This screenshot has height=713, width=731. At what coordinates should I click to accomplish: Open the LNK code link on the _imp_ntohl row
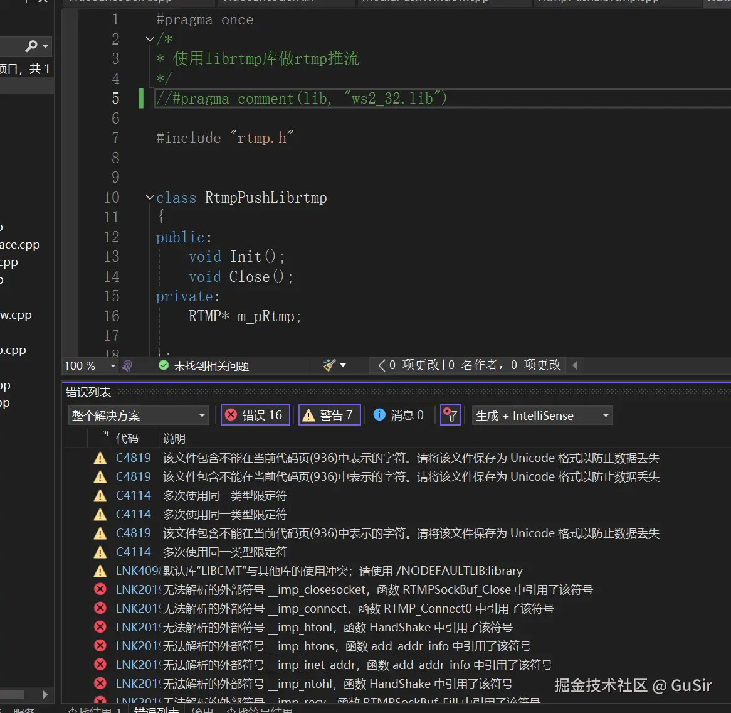click(x=137, y=684)
